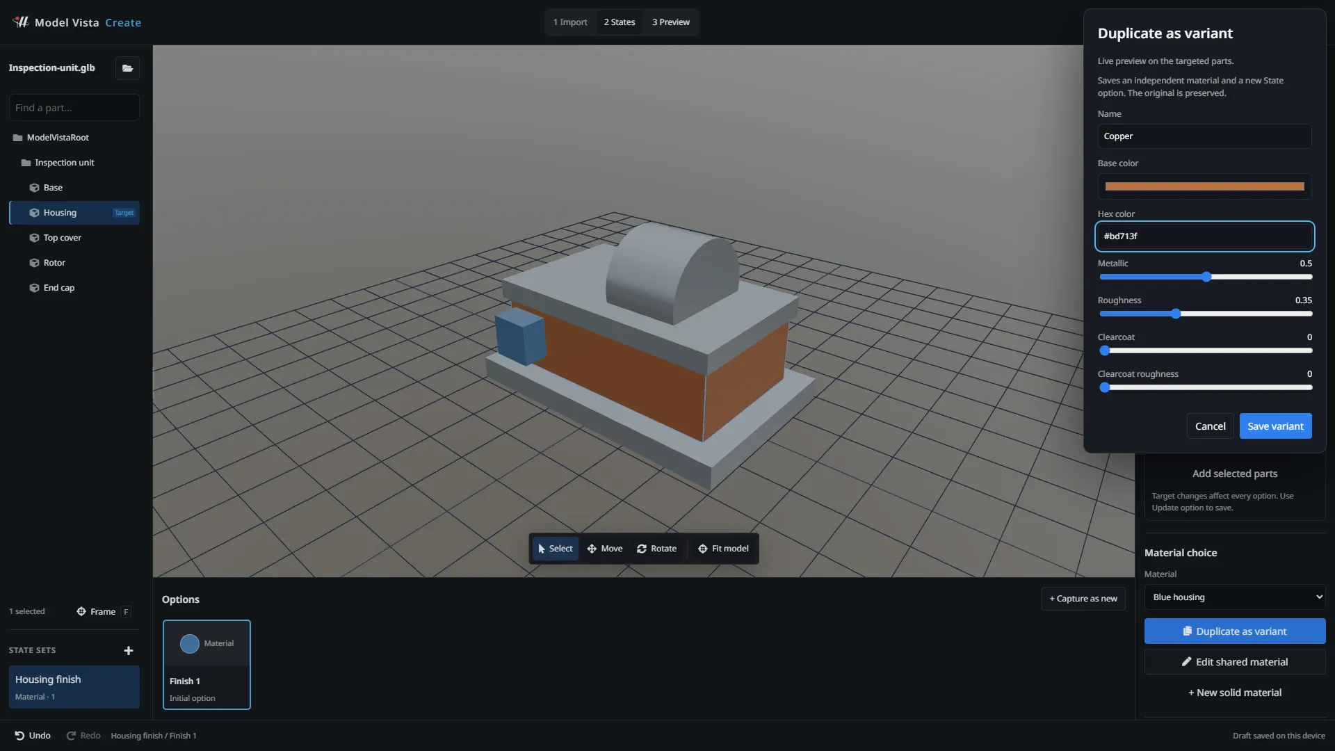The width and height of the screenshot is (1335, 751).
Task: Switch to the 2 States step tab
Action: coord(620,22)
